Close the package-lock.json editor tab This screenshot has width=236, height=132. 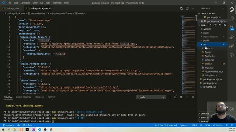(x=50, y=8)
